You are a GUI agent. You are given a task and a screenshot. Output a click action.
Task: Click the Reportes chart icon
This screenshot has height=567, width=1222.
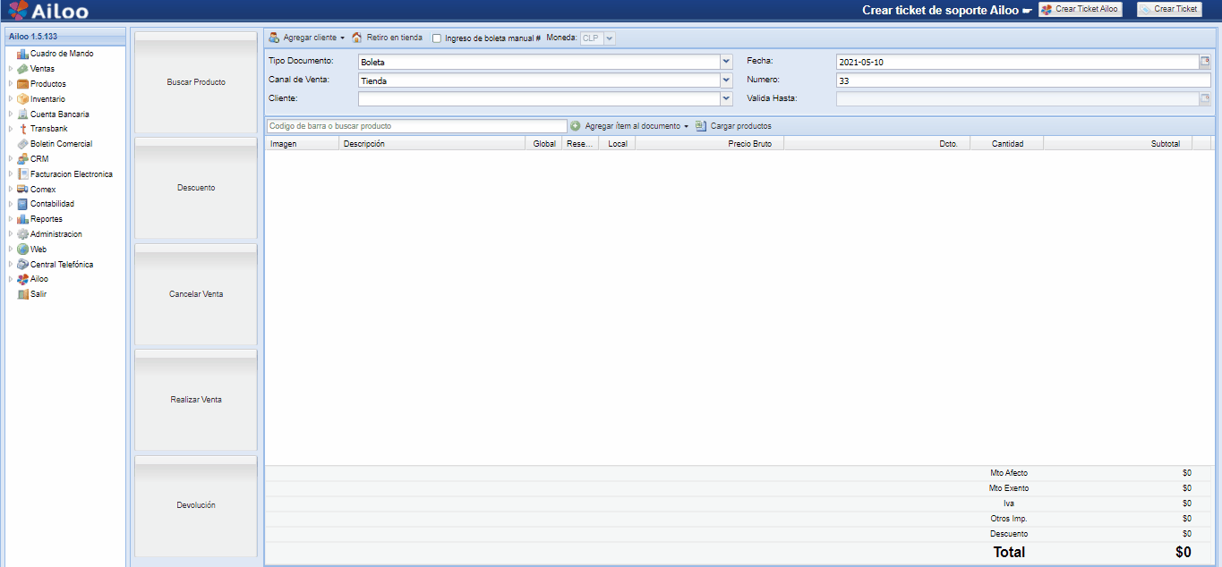click(23, 219)
